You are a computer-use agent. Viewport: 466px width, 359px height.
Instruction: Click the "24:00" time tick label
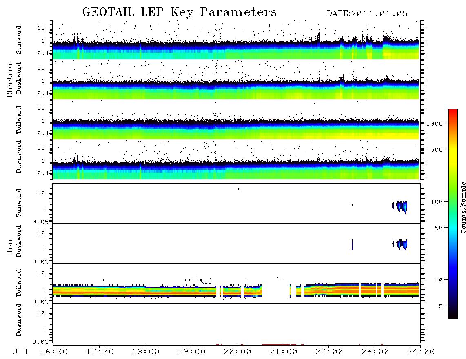[421, 352]
